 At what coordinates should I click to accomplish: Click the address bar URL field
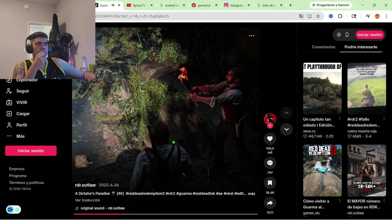click(196, 16)
